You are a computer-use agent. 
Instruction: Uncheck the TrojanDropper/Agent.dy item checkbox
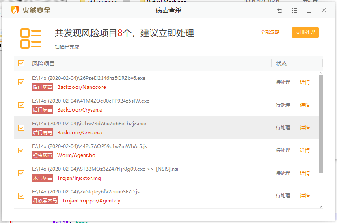(21, 196)
